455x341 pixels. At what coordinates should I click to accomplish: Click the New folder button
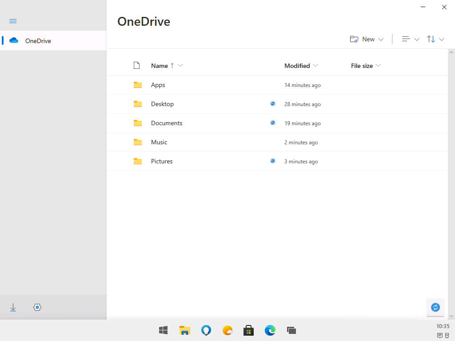click(x=362, y=39)
